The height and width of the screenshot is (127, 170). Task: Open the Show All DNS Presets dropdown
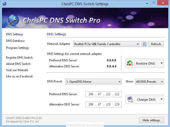(149, 81)
